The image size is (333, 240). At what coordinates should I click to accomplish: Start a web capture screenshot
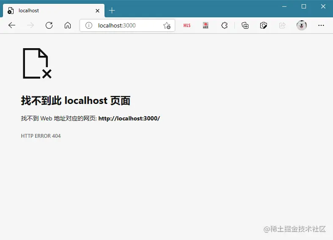point(263,25)
